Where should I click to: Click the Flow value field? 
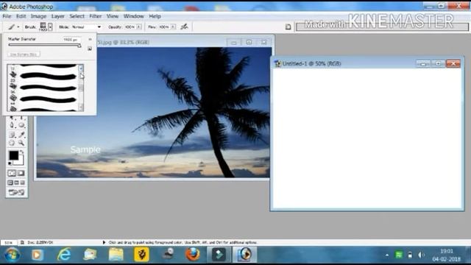pos(164,27)
